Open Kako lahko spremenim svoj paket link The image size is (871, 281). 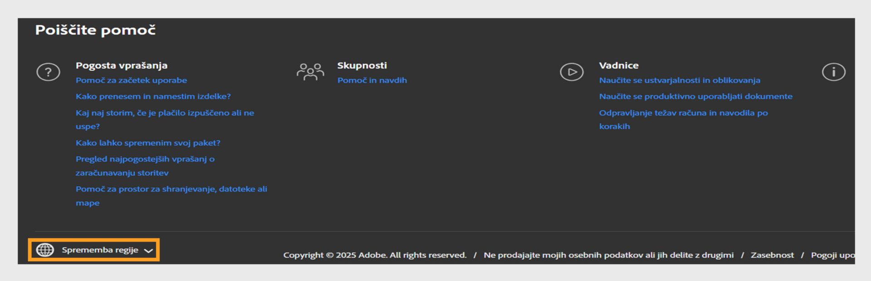point(148,143)
